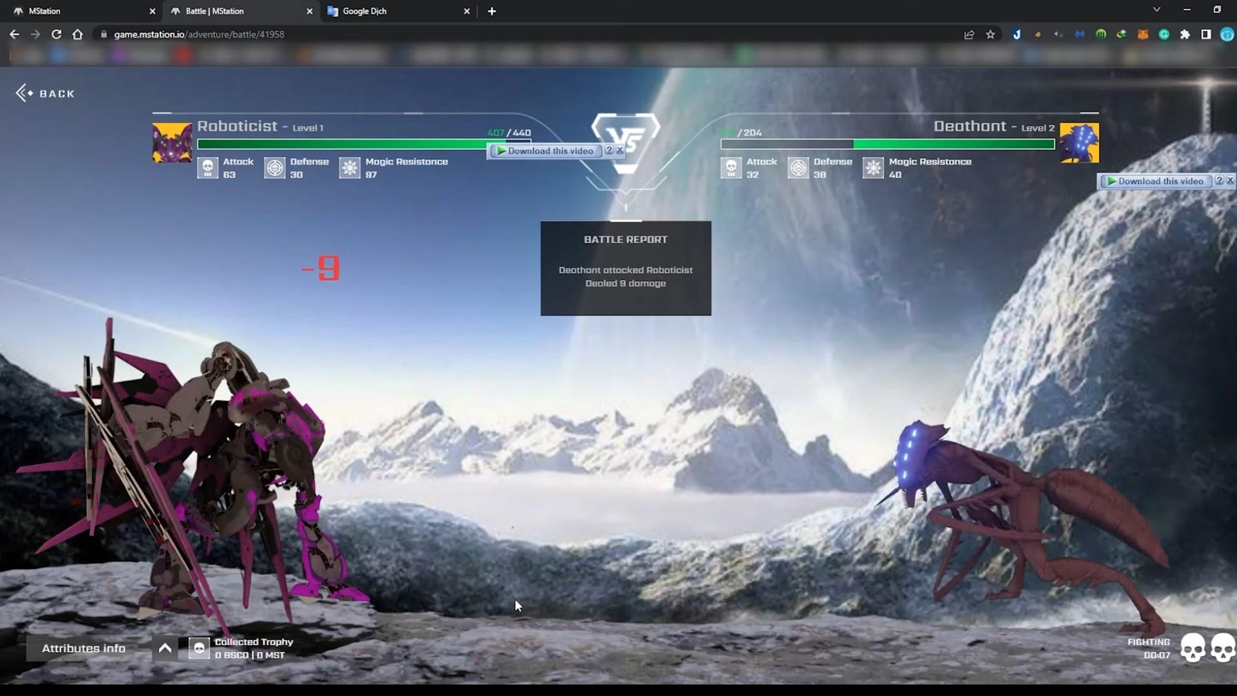The width and height of the screenshot is (1237, 696).
Task: Open the tab search dropdown arrow
Action: 1156,10
